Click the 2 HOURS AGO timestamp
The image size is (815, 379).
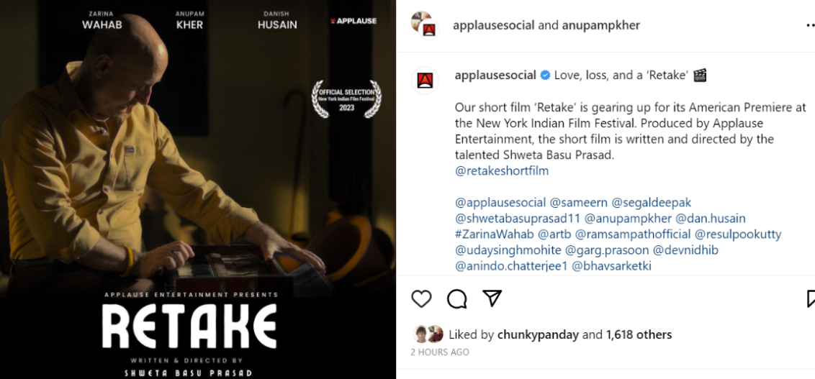pos(440,352)
